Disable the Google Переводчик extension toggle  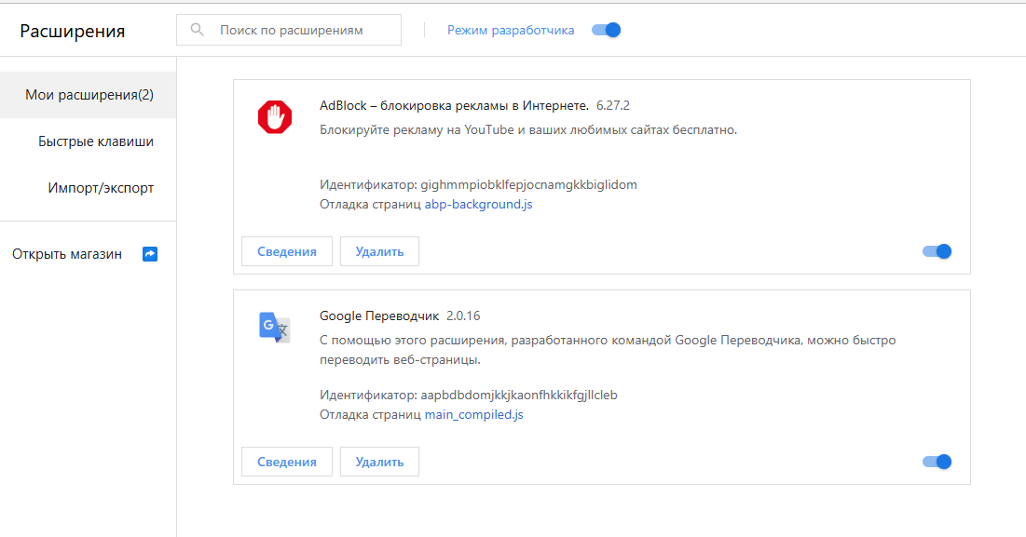coord(937,462)
